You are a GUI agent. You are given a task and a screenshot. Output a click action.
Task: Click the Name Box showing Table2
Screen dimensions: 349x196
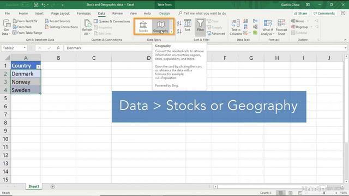pos(14,48)
